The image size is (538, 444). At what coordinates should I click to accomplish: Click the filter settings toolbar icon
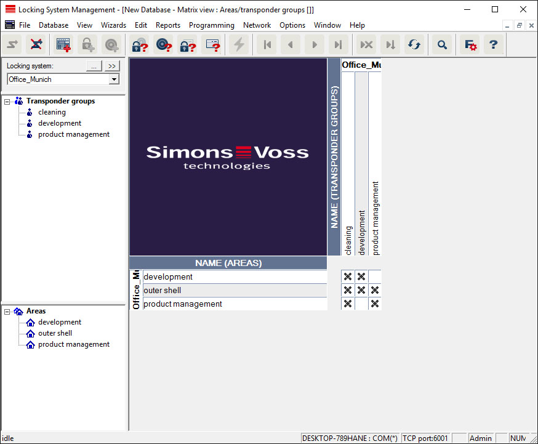coord(470,44)
